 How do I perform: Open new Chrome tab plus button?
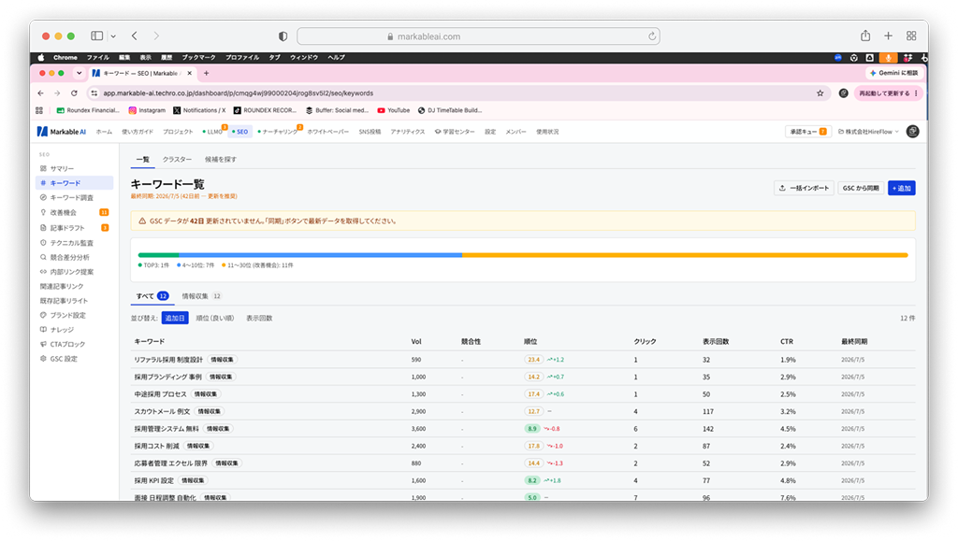click(207, 73)
